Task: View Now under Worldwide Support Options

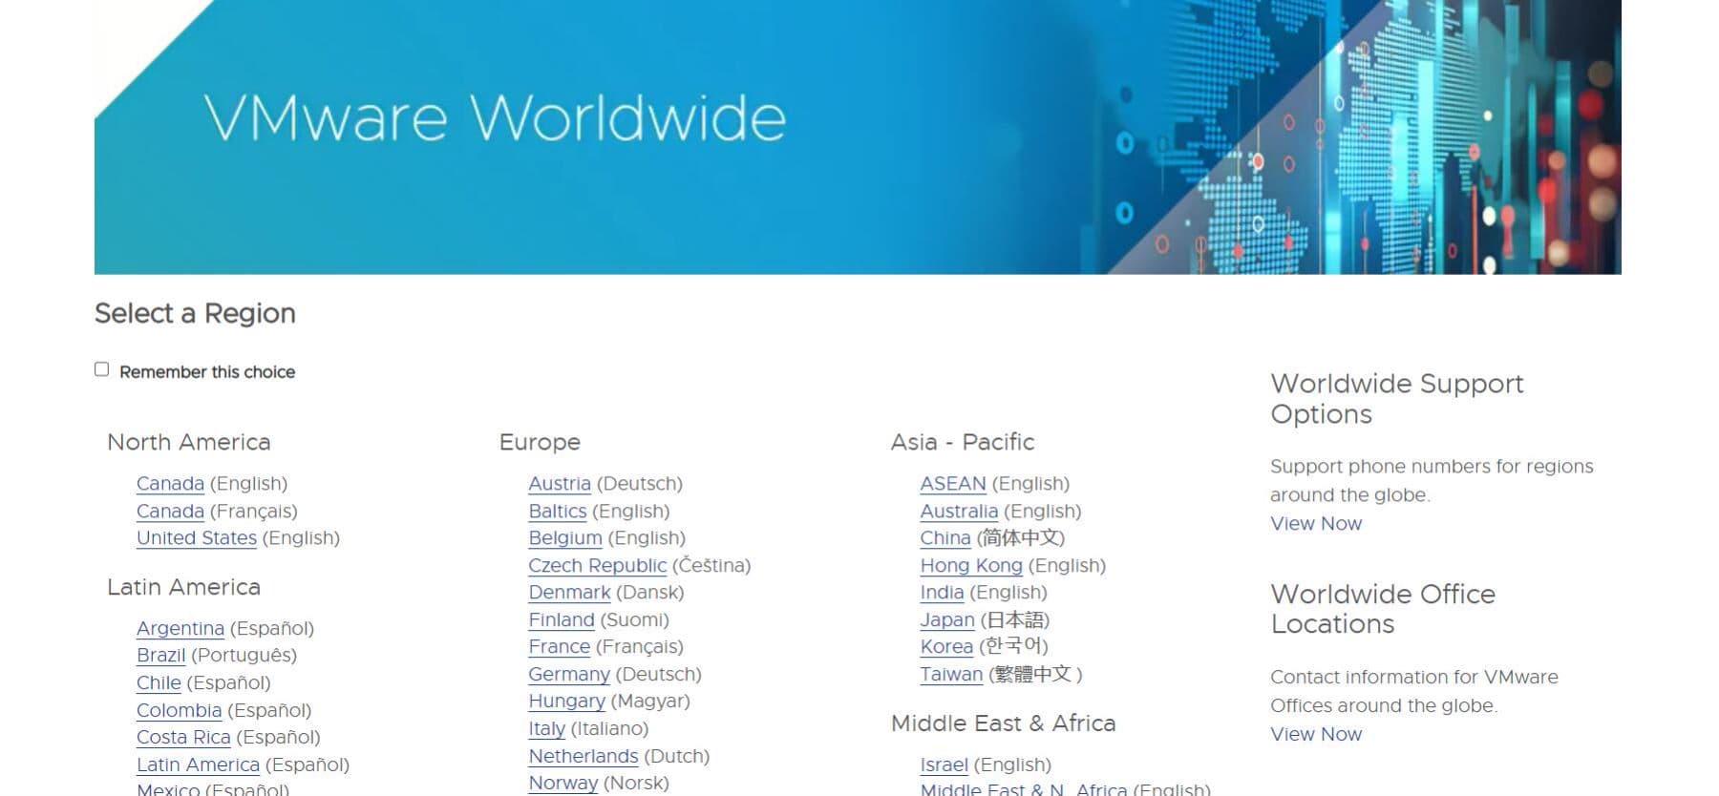Action: (x=1315, y=524)
